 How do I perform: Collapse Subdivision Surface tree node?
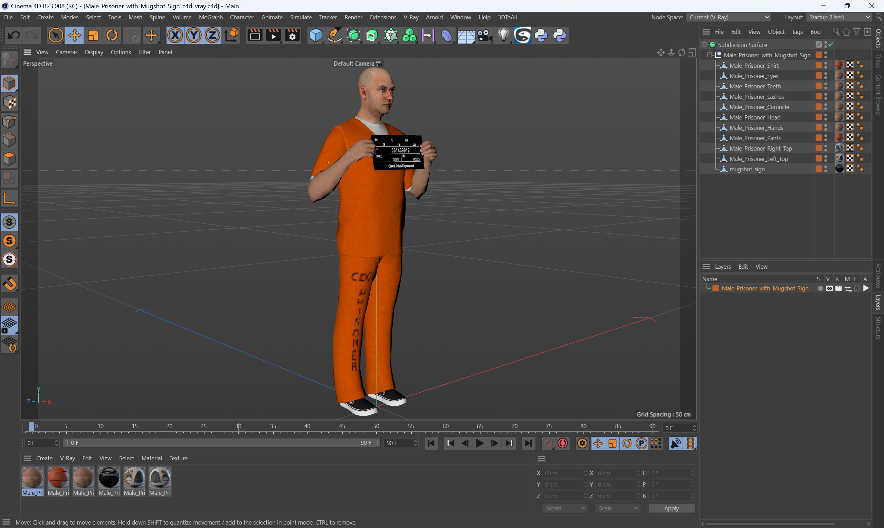pos(704,44)
